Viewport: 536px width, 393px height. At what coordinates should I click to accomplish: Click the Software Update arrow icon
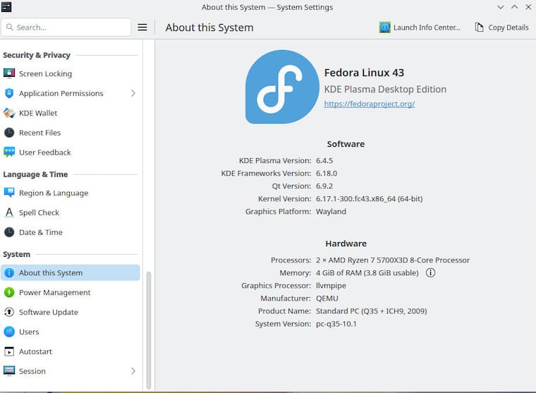(x=9, y=312)
